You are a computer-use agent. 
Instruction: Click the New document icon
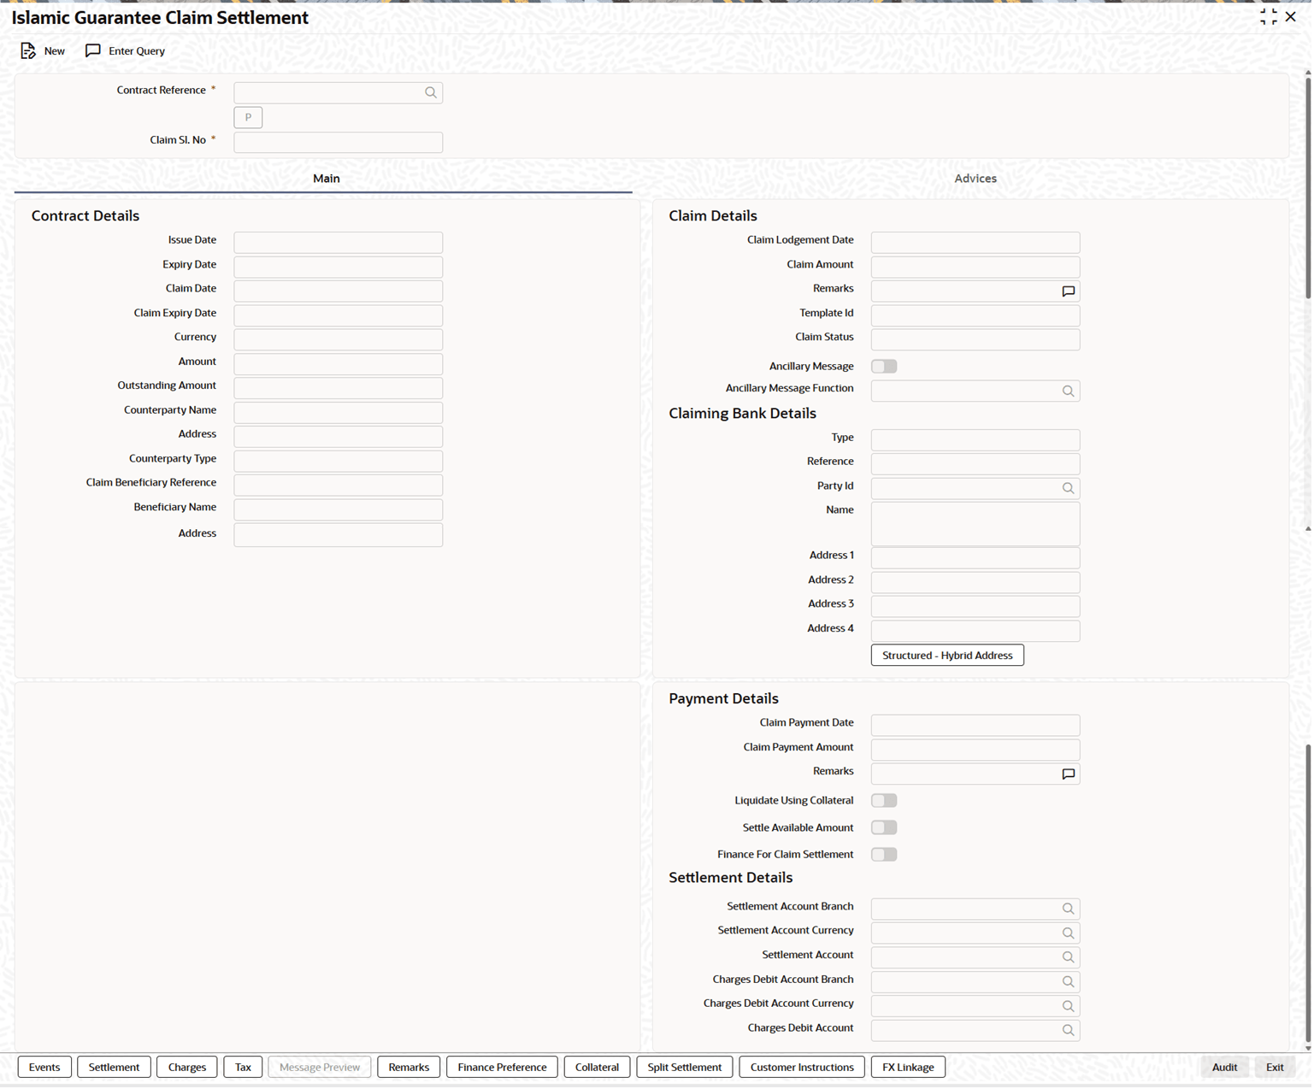28,51
